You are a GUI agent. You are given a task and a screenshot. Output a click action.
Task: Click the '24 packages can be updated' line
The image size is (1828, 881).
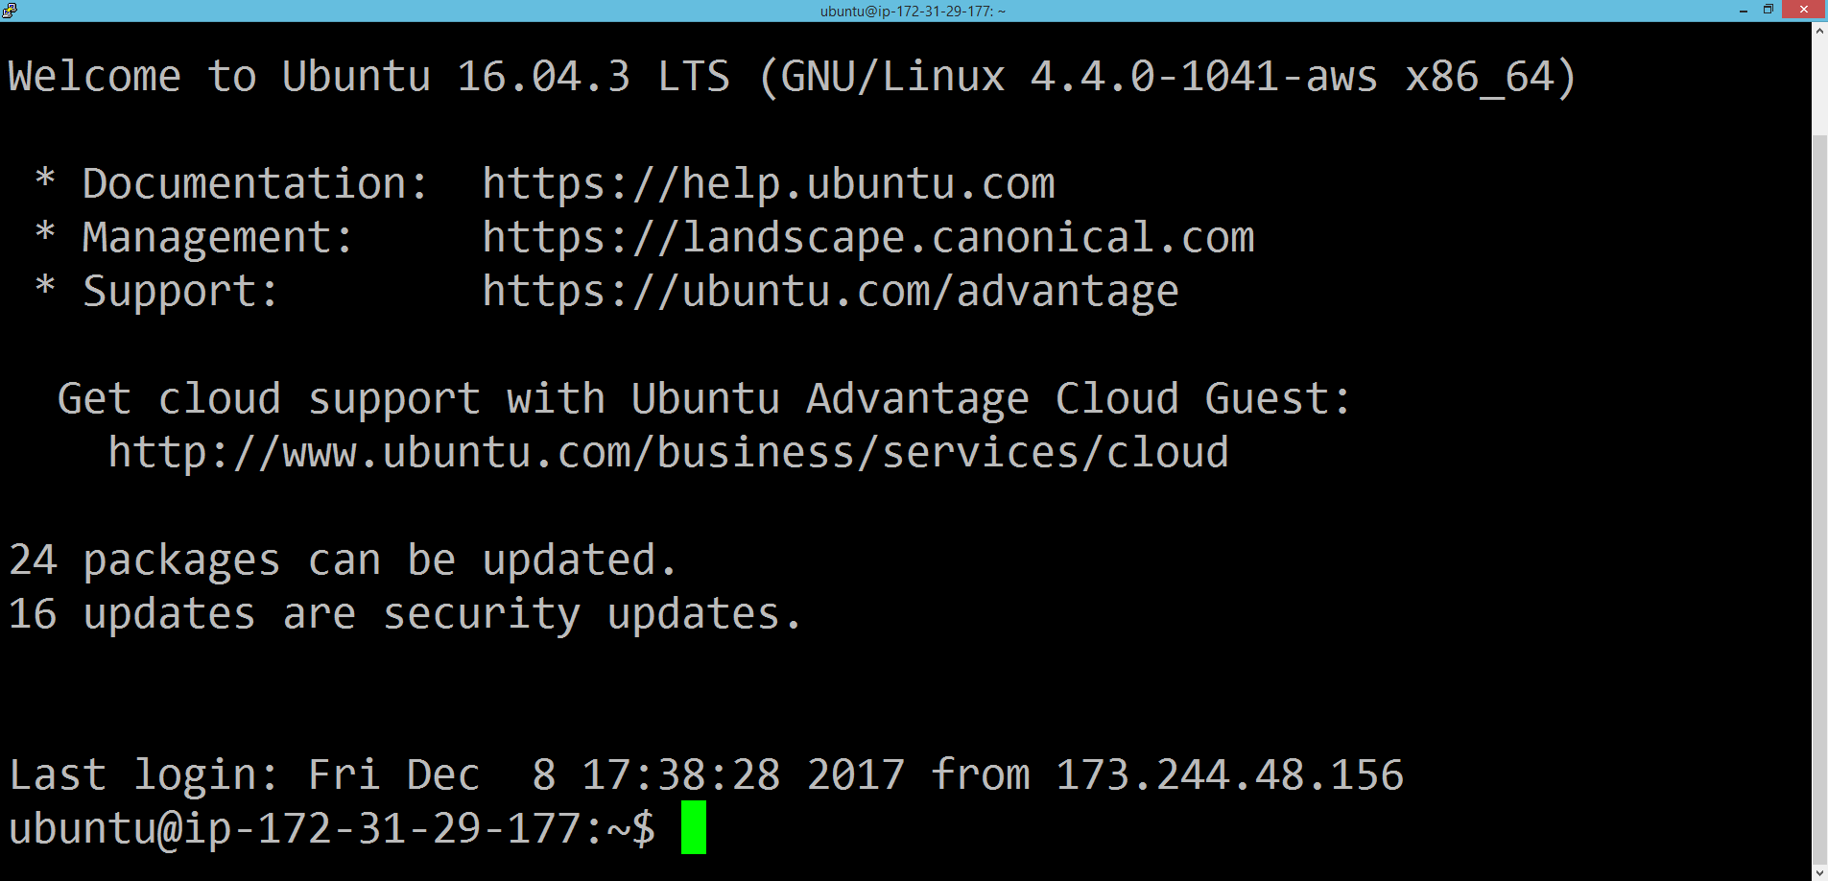pos(343,560)
